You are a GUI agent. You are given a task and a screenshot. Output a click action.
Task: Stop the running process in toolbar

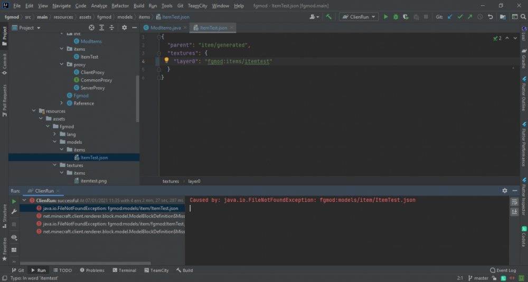pos(426,16)
